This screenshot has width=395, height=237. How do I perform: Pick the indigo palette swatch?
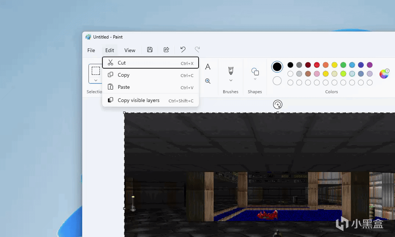[x=361, y=65]
